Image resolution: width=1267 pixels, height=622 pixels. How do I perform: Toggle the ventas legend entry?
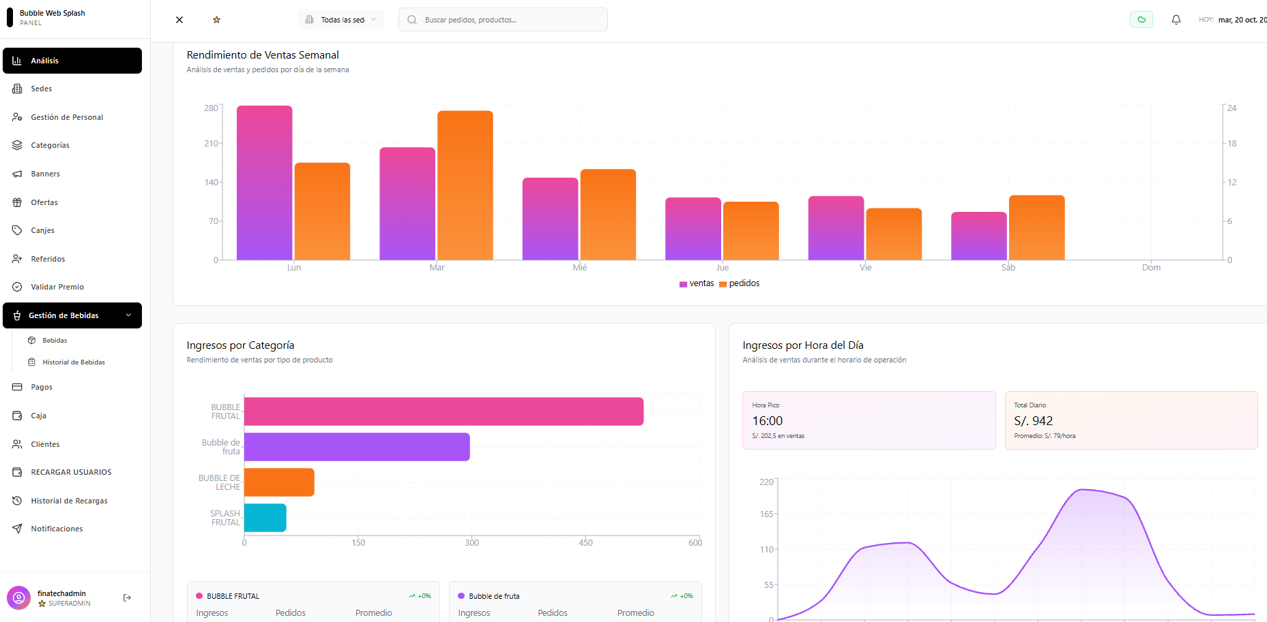coord(697,283)
